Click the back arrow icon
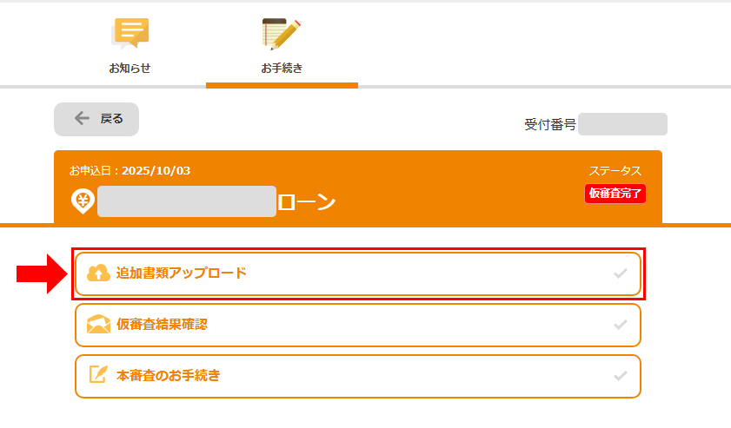 click(82, 119)
